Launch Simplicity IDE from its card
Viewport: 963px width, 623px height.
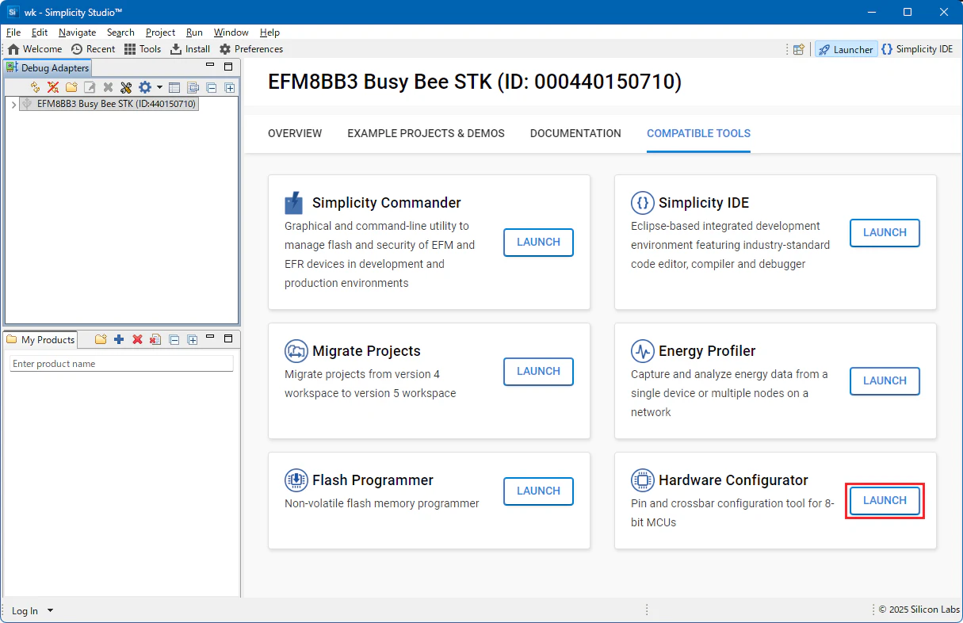click(x=885, y=233)
